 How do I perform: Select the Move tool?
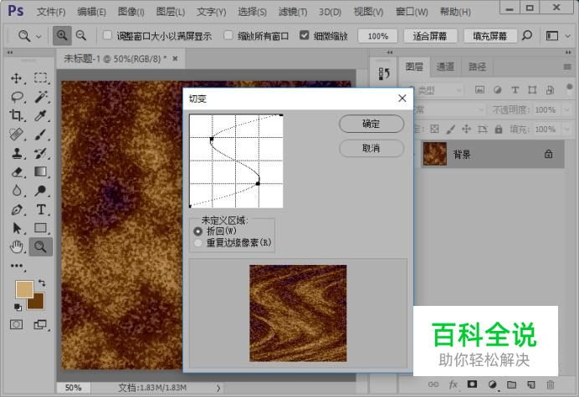click(x=17, y=78)
